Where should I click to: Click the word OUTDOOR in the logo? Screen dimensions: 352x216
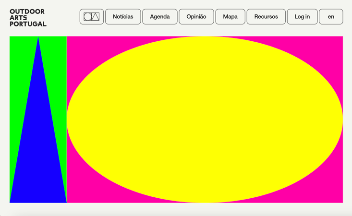27,12
